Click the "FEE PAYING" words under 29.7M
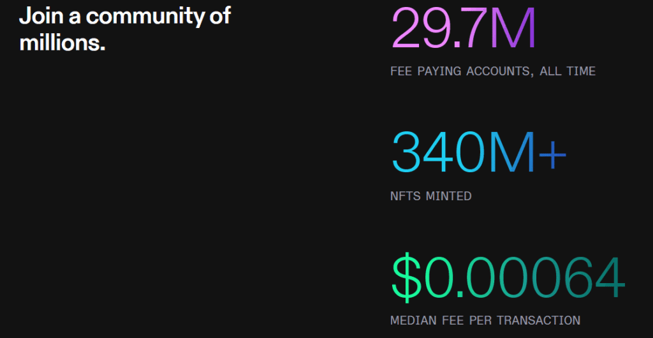The height and width of the screenshot is (338, 653). [425, 71]
